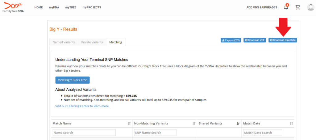Click the Download Raw Data button
This screenshot has width=316, height=140.
283,40
